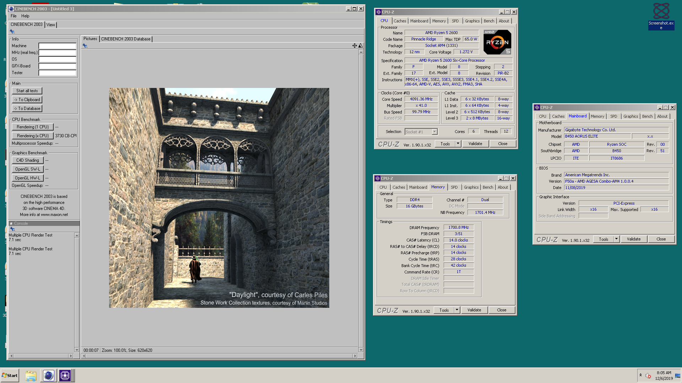
Task: Open Bench tab in top CPU-Z window
Action: point(489,21)
